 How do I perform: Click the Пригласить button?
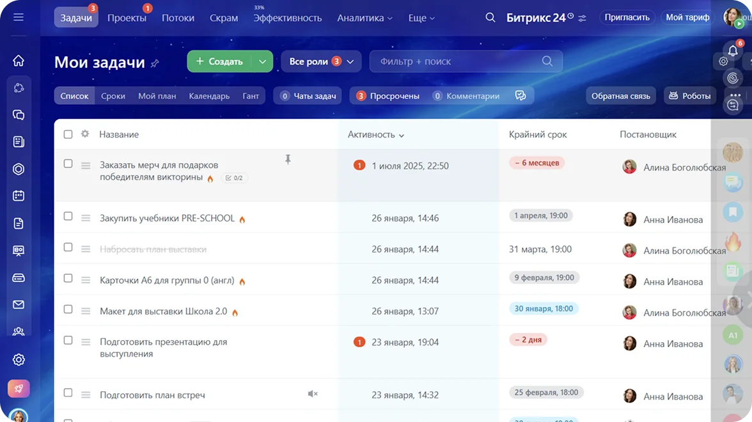click(627, 17)
